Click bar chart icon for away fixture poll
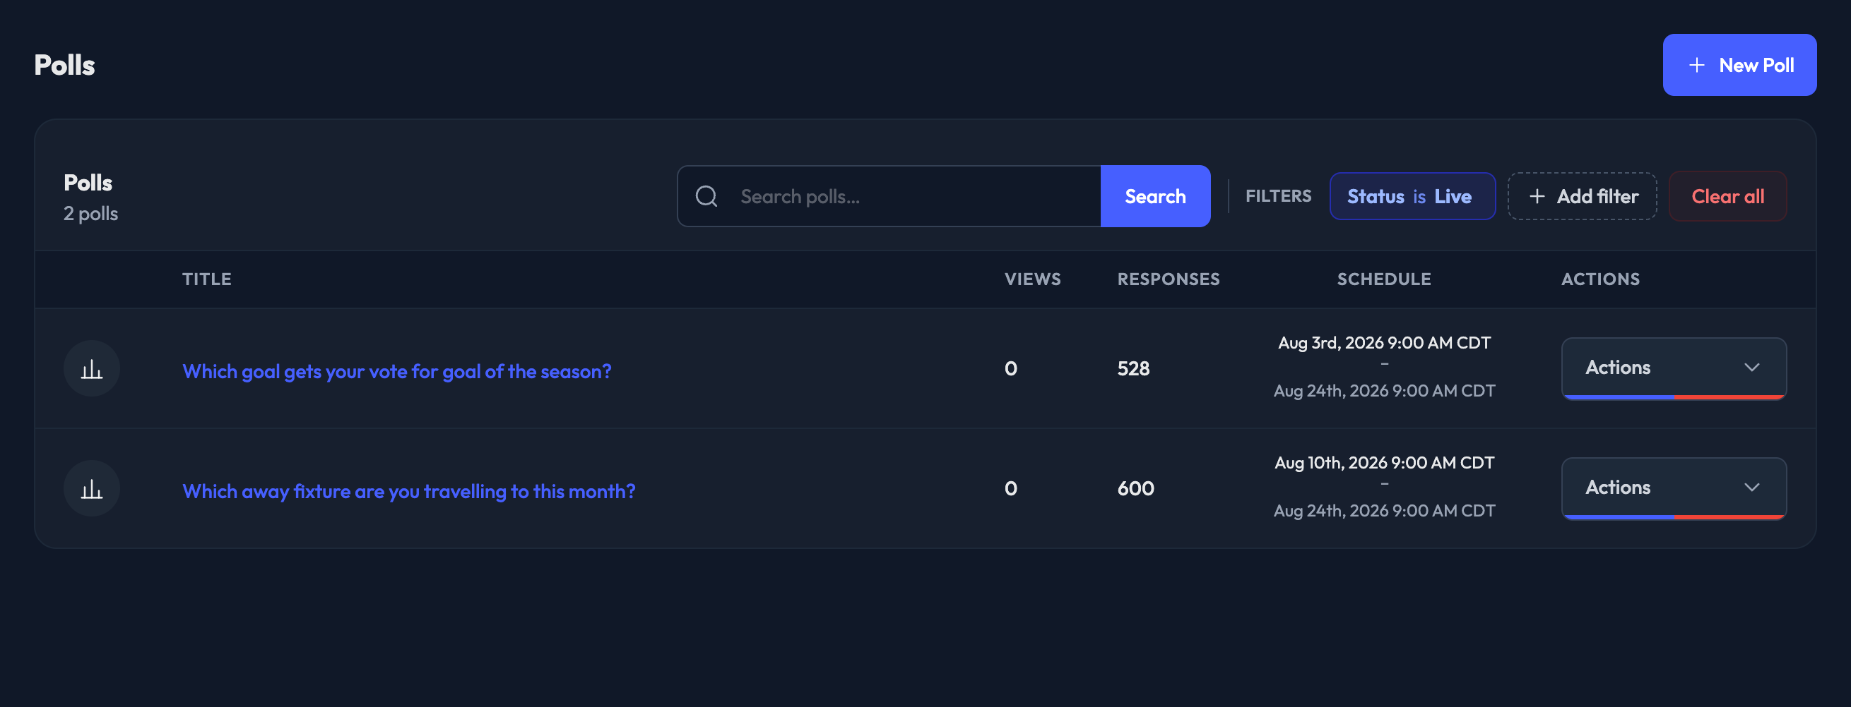The width and height of the screenshot is (1851, 707). tap(91, 488)
